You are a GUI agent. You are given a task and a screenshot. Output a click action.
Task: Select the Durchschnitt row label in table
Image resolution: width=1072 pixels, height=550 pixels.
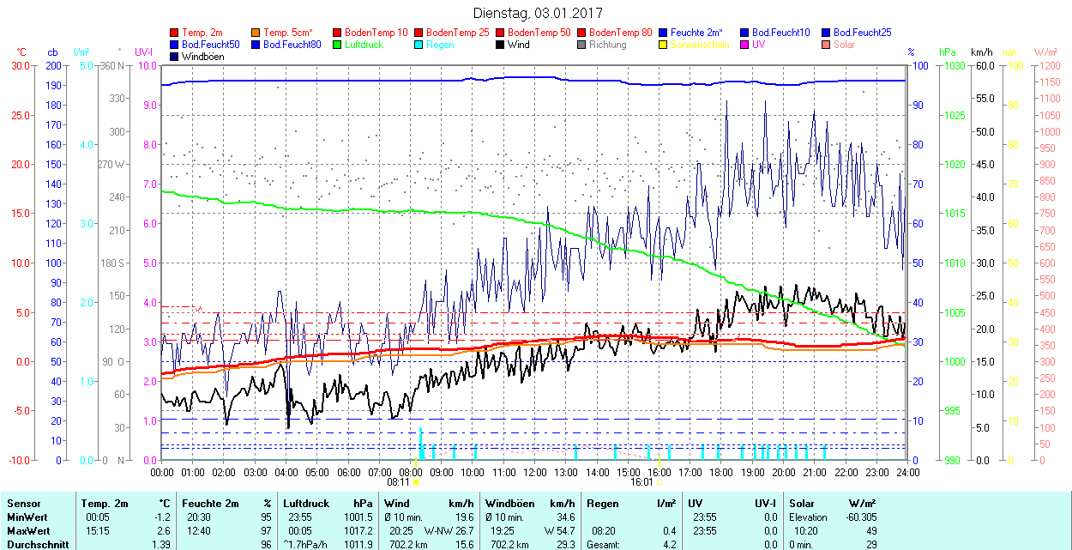click(36, 544)
